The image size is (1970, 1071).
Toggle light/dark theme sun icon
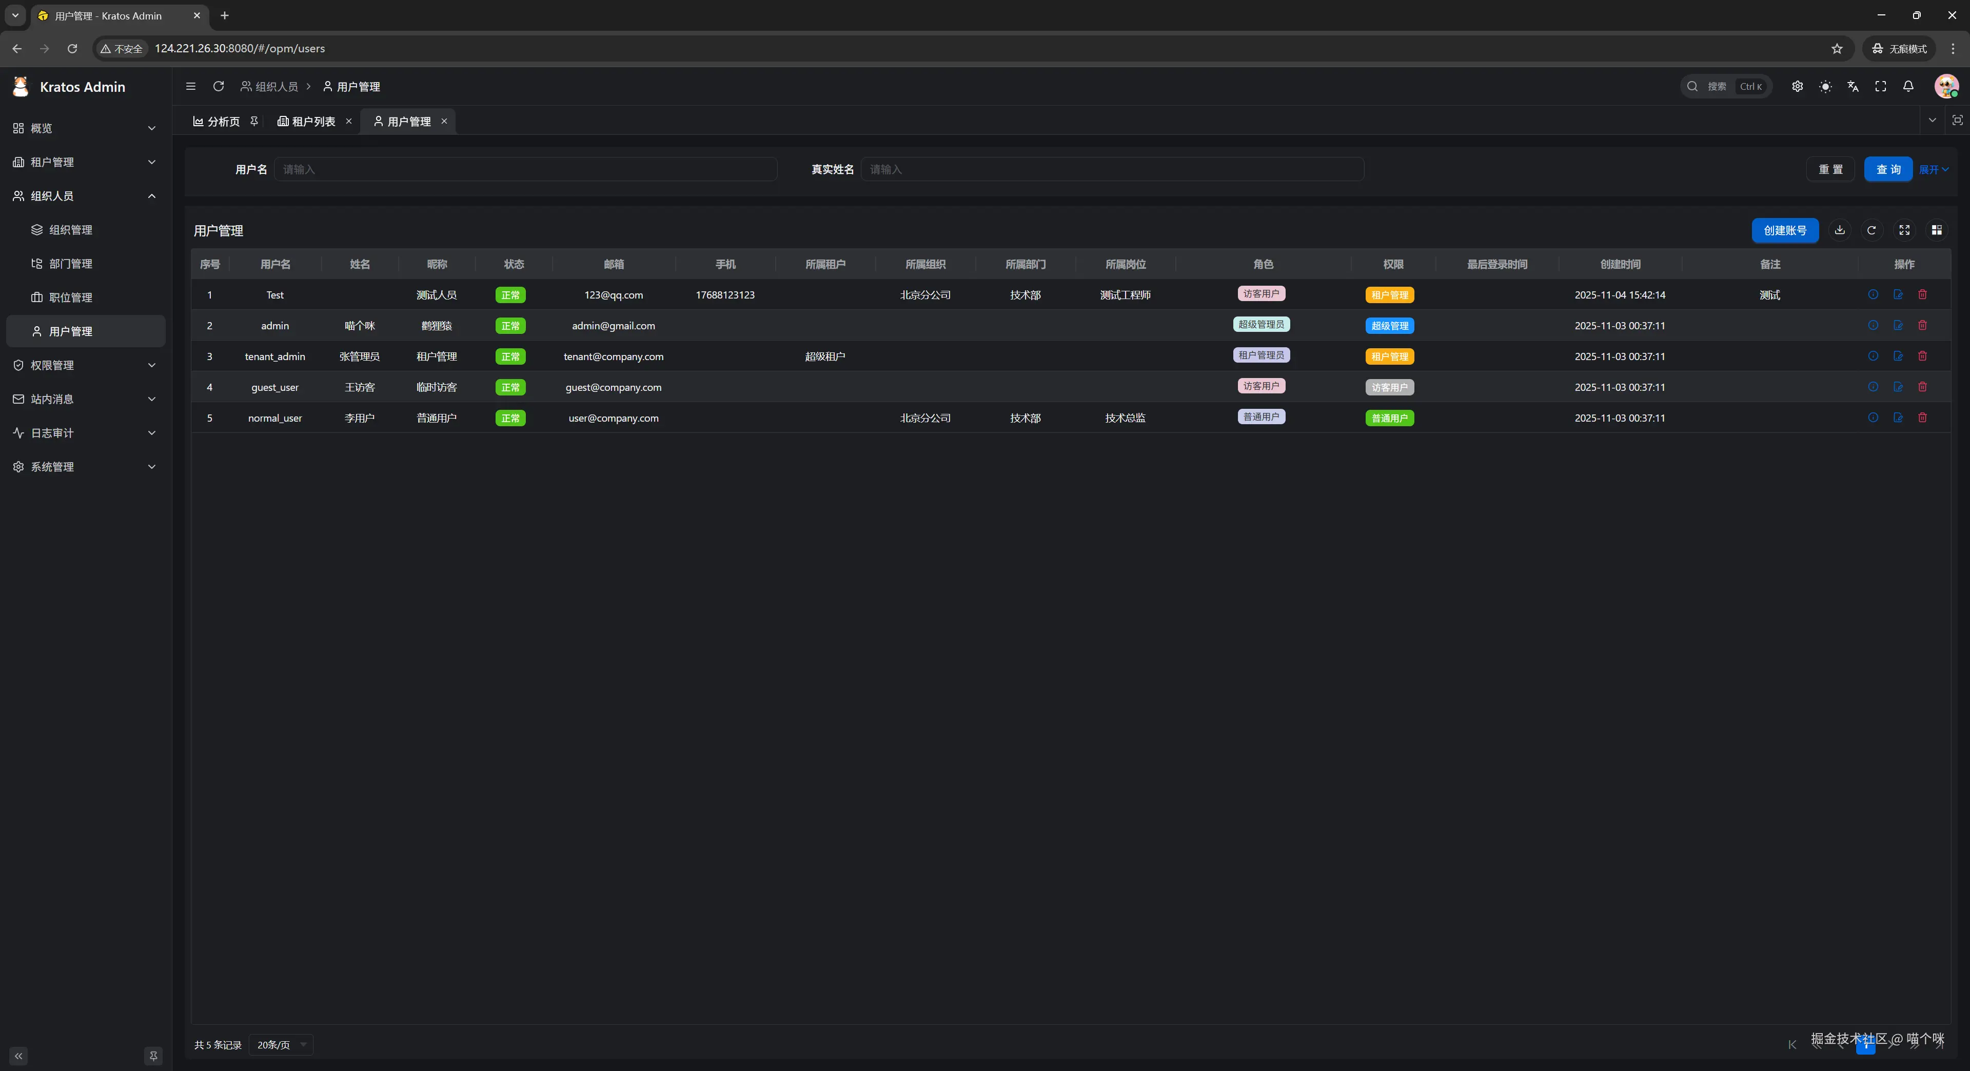tap(1825, 86)
